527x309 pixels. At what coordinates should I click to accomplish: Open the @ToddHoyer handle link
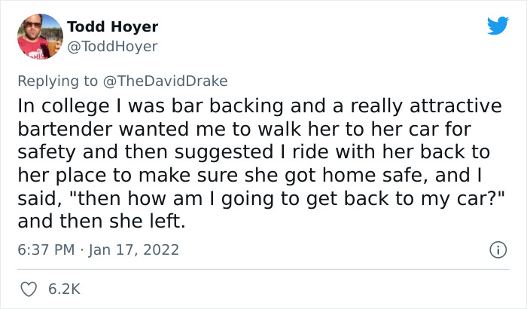tap(112, 47)
